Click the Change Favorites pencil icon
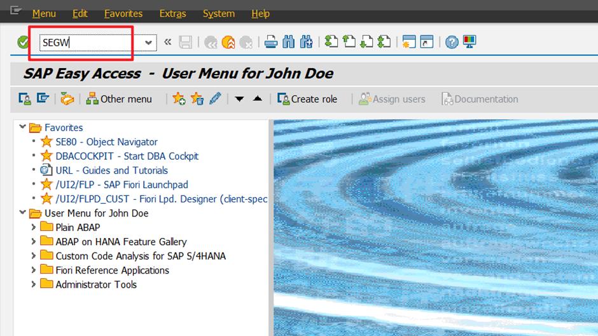Image resolution: width=598 pixels, height=336 pixels. pyautogui.click(x=215, y=99)
